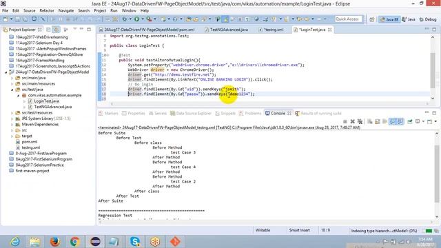
Task: Click the editor vertical scrollbar
Action: pyautogui.click(x=433, y=68)
